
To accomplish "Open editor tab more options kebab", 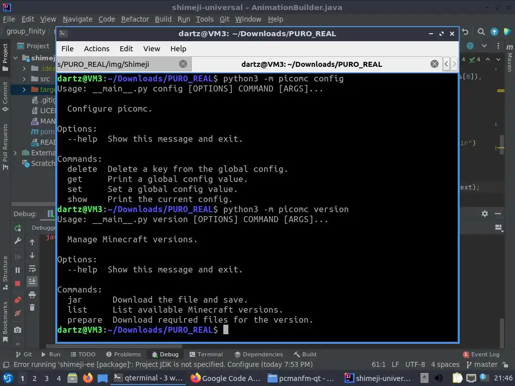I will [x=498, y=46].
